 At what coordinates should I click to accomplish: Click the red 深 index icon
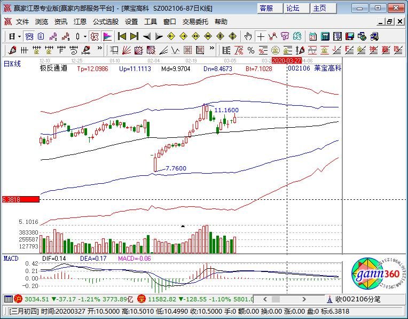point(142,299)
